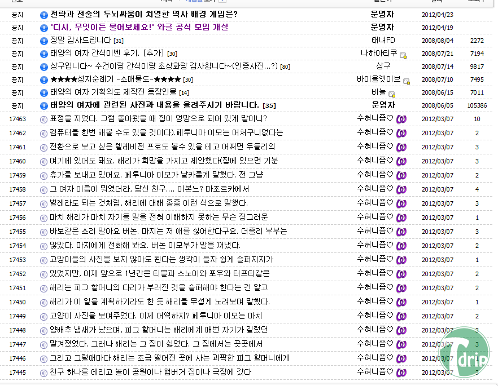Open the '★★★★성지순례기 -소매물도-★★★★' post
Viewport: 498px width, 386px height.
[116, 79]
